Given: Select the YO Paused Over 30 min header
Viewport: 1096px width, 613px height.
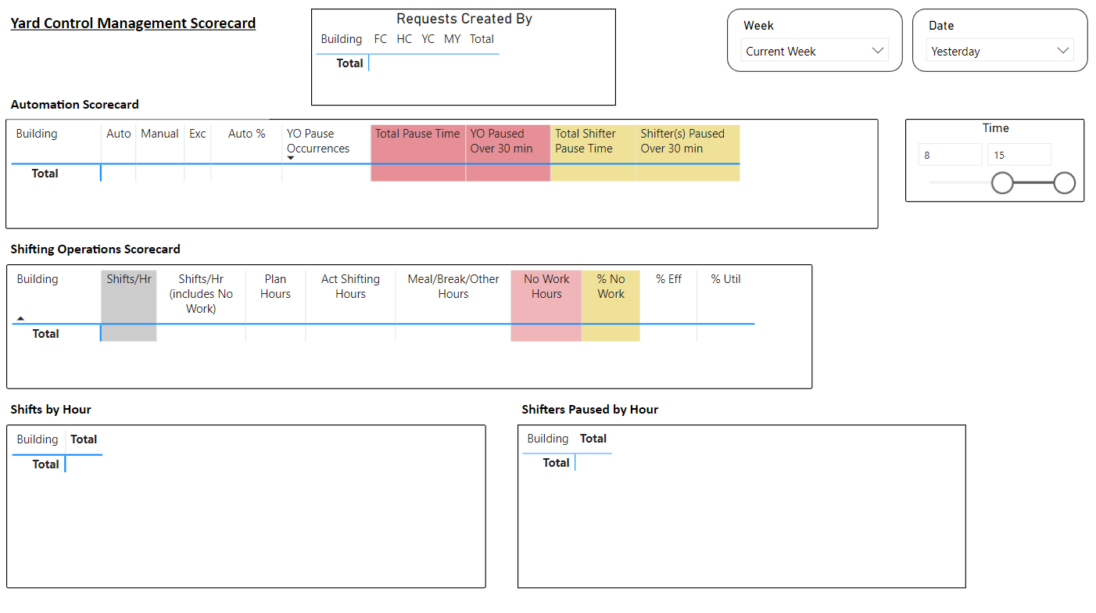Looking at the screenshot, I should (x=501, y=141).
